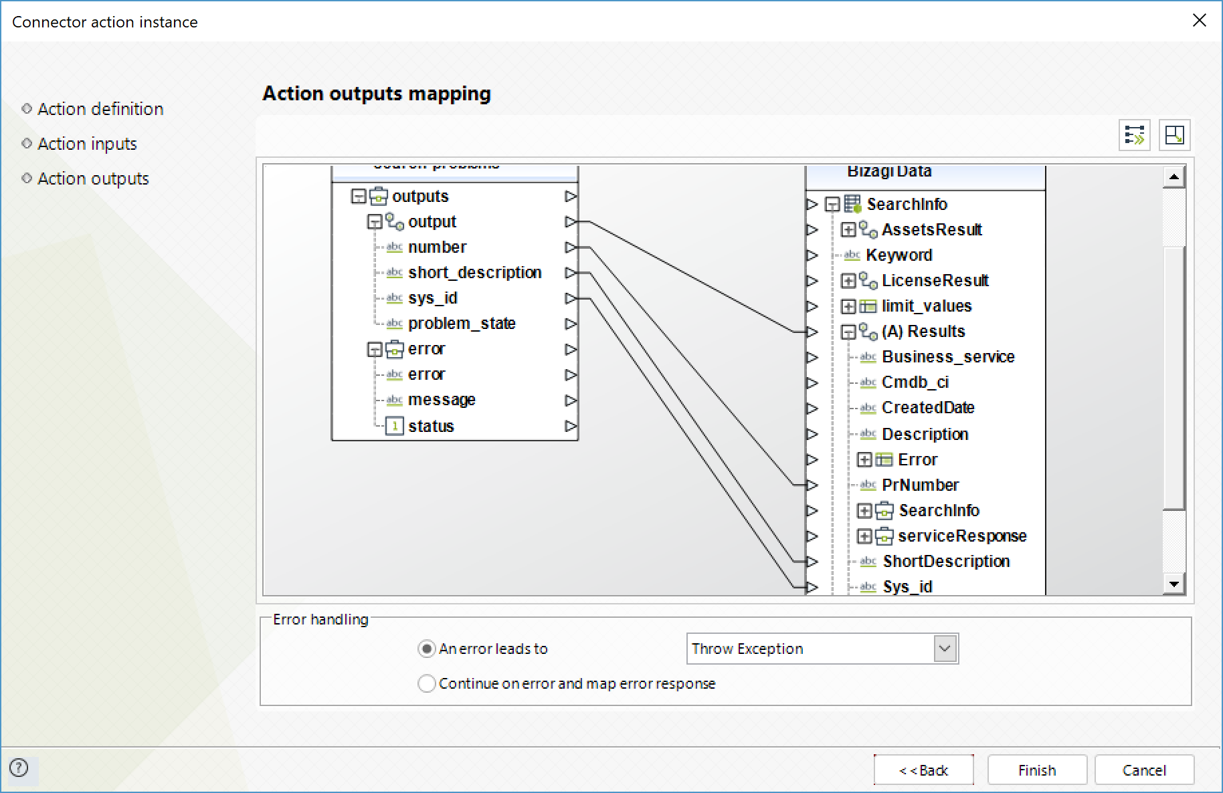Expand the LicenseResult node
This screenshot has height=793, width=1223.
click(848, 281)
